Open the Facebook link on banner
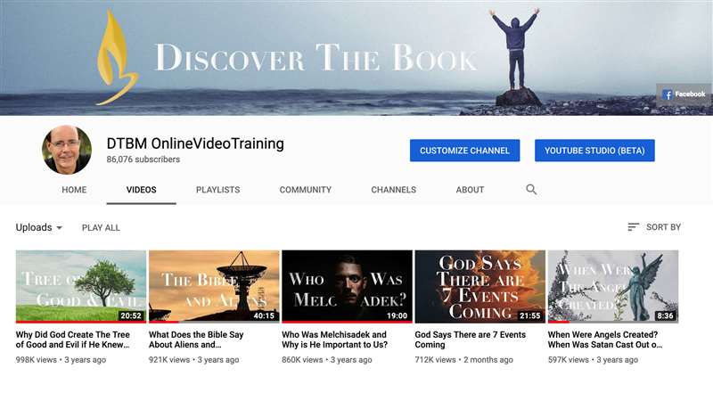Image resolution: width=713 pixels, height=401 pixels. (x=684, y=94)
